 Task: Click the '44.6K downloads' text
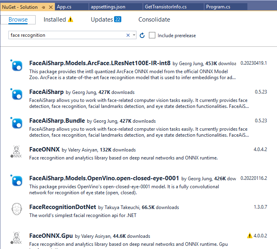coord(131,236)
